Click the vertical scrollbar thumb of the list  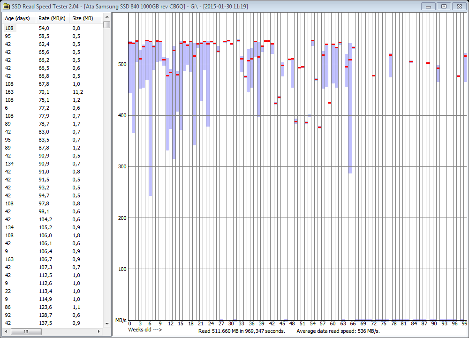click(x=107, y=24)
